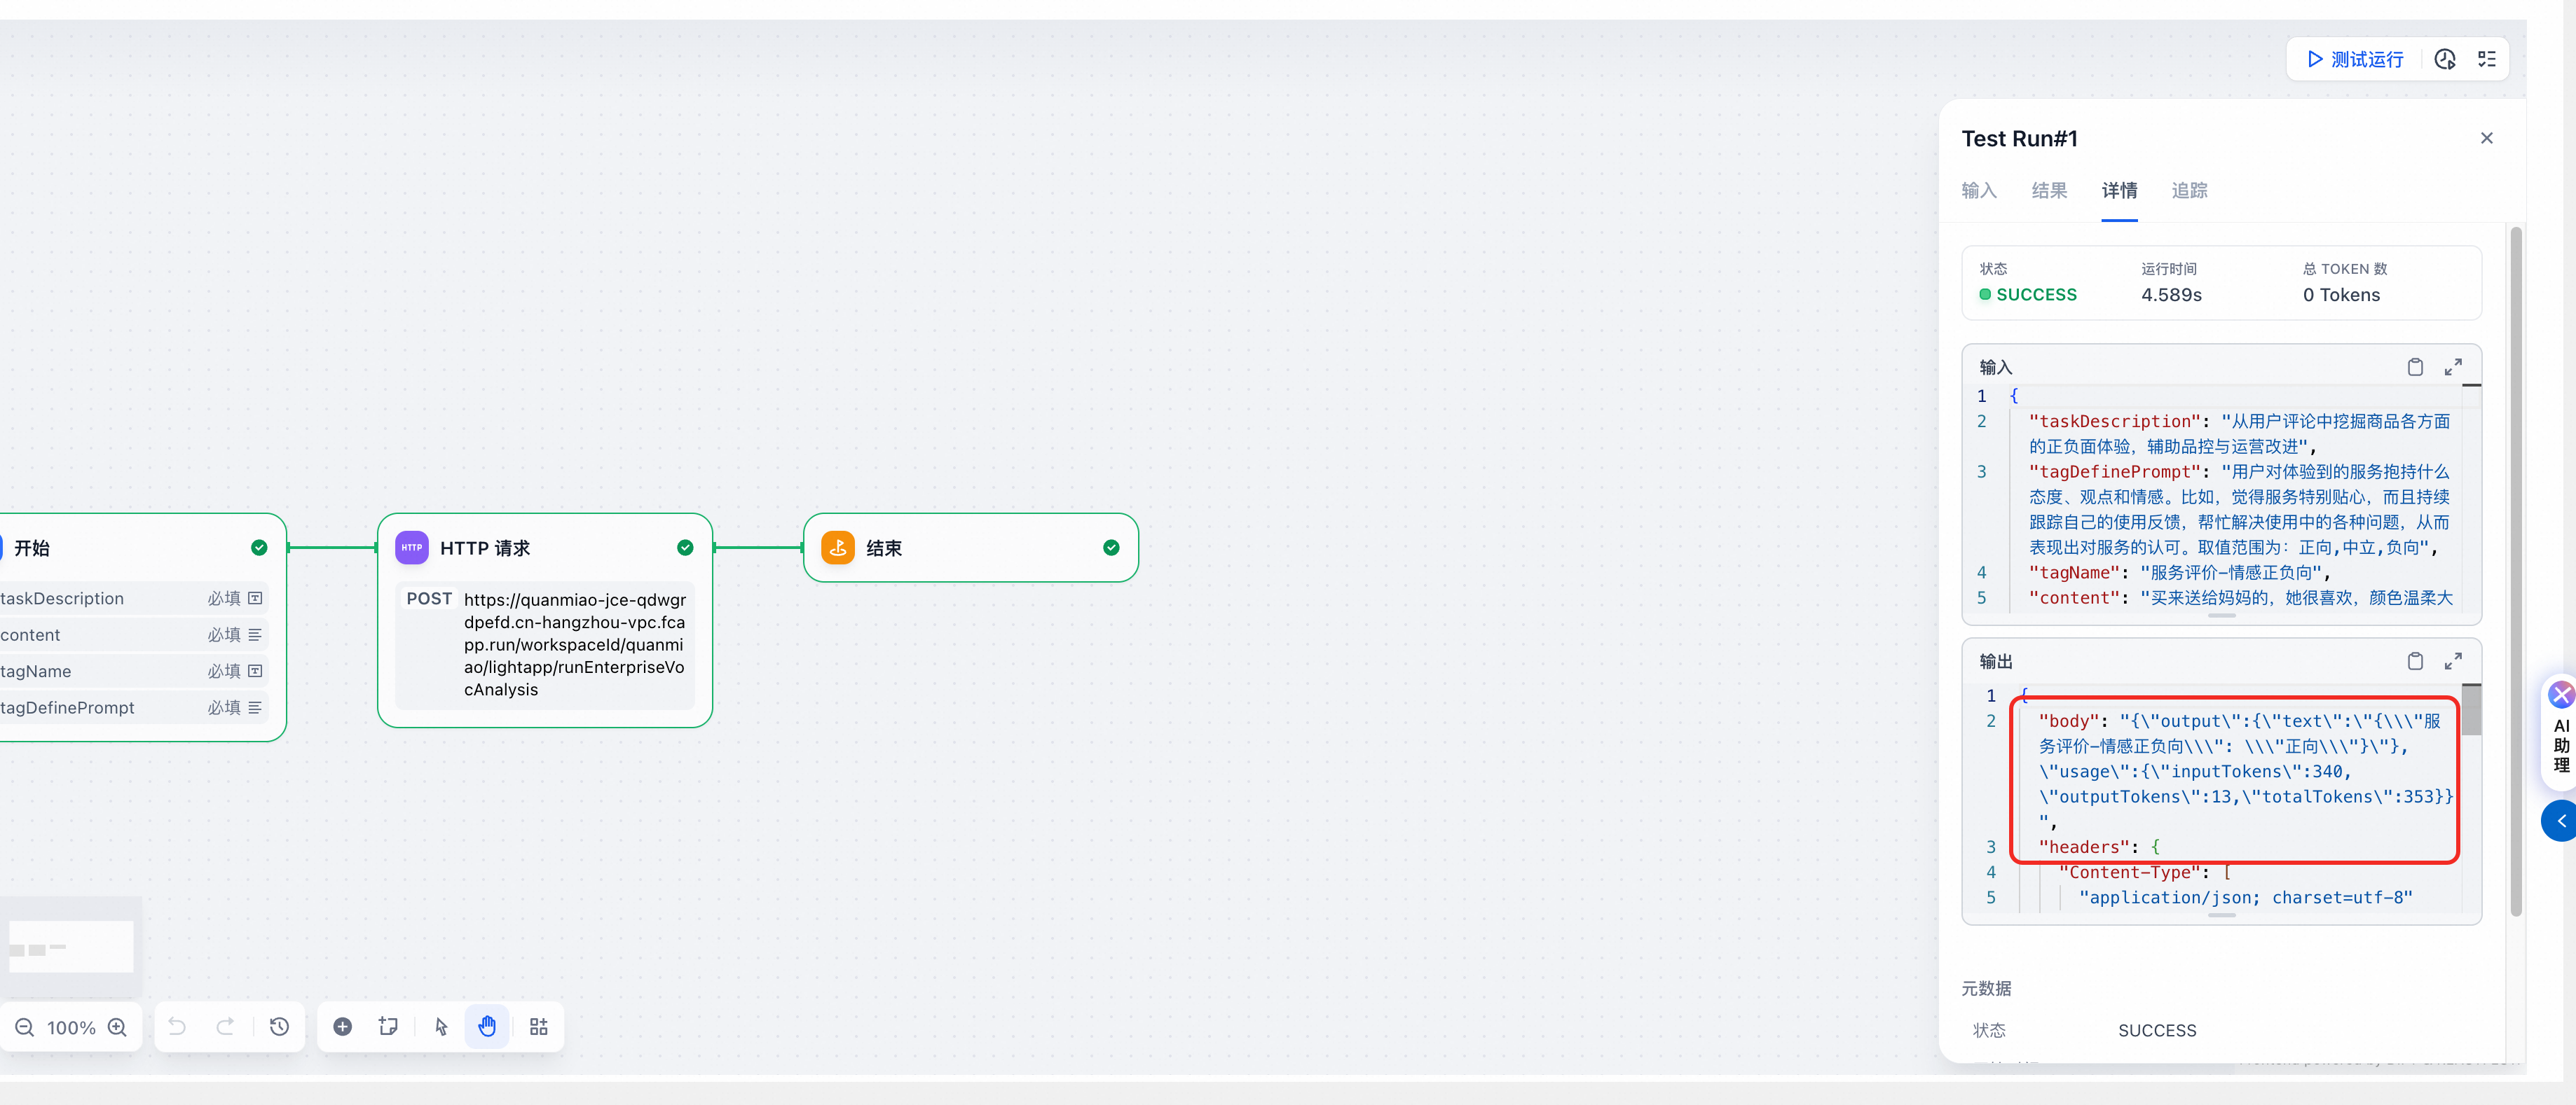Click the 100% zoom level display
This screenshot has width=2576, height=1105.
click(x=71, y=1027)
